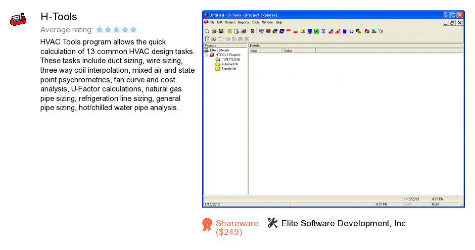Click the Print Preview magnifier page icon
The image size is (475, 250).
pos(236,31)
